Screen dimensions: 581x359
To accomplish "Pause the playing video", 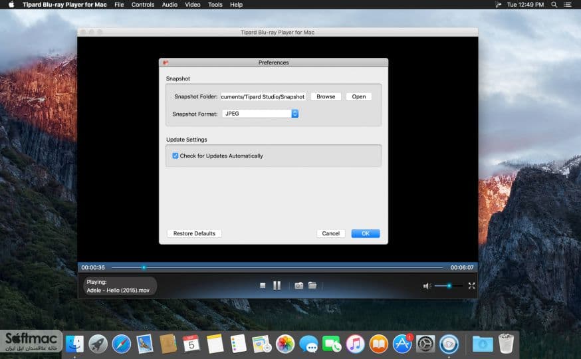I will click(x=277, y=286).
